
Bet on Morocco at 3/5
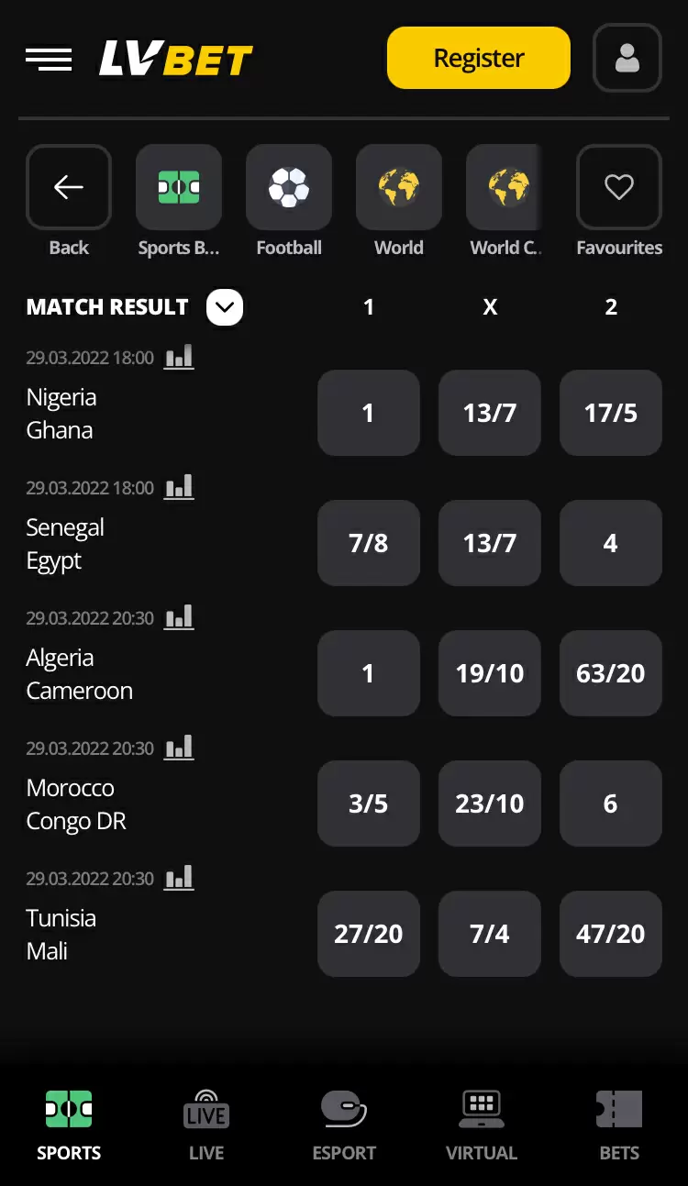click(x=369, y=804)
